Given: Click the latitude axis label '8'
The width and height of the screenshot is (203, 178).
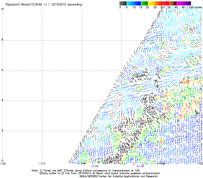Looking at the screenshot, I should [x=2, y=39].
